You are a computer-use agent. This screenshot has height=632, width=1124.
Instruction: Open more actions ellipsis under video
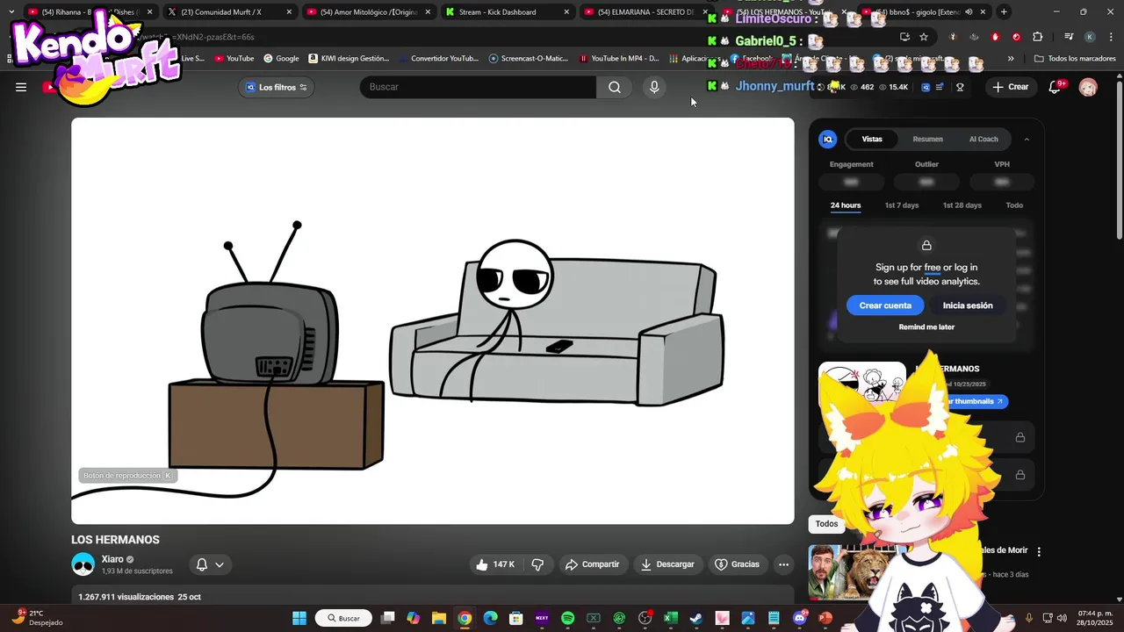click(784, 564)
